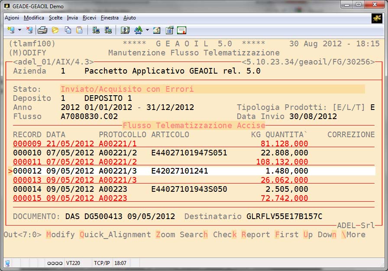Click the disconnect session icon

coord(29,30)
